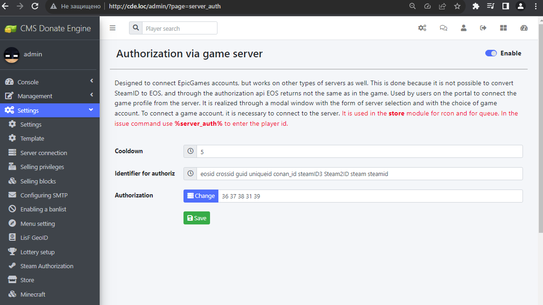Open Steam Authorization settings page
Screen dimensions: 543x305
point(47,266)
